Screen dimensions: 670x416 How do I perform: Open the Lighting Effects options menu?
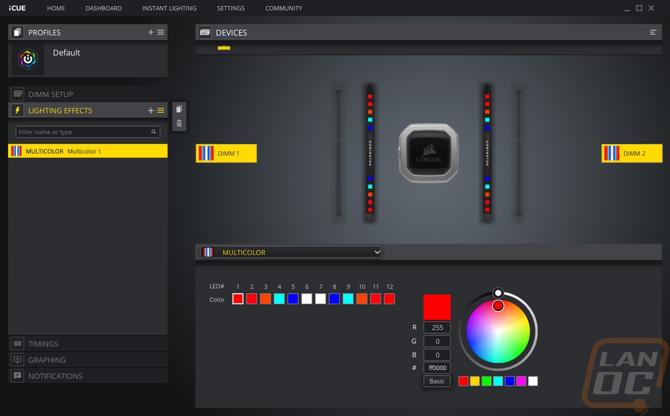tap(161, 110)
